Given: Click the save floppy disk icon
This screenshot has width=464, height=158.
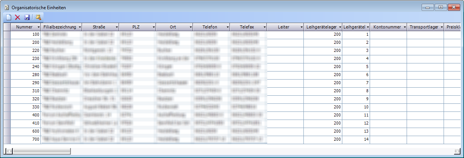Looking at the screenshot, I should point(27,17).
